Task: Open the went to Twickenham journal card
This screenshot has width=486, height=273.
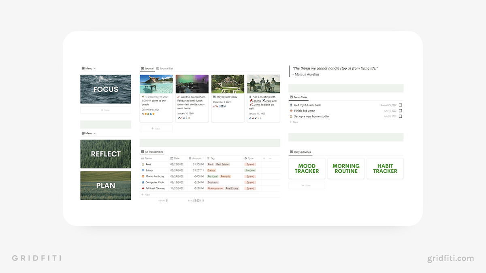Action: click(x=192, y=98)
